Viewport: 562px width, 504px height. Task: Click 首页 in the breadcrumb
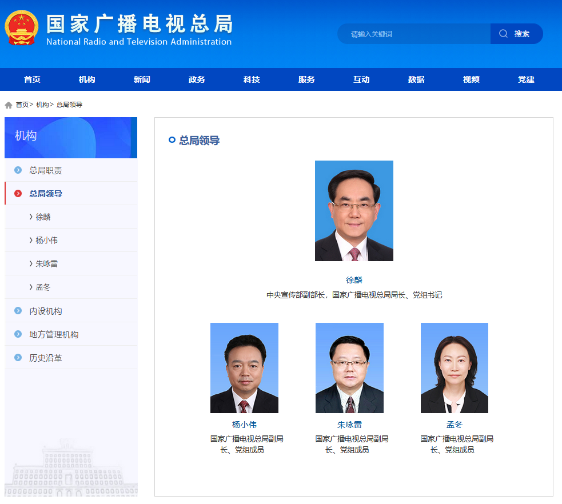tap(22, 105)
